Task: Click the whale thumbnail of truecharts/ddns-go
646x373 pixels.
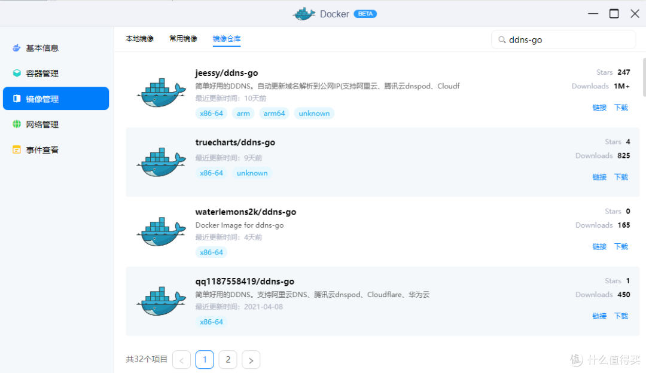Action: click(x=161, y=162)
